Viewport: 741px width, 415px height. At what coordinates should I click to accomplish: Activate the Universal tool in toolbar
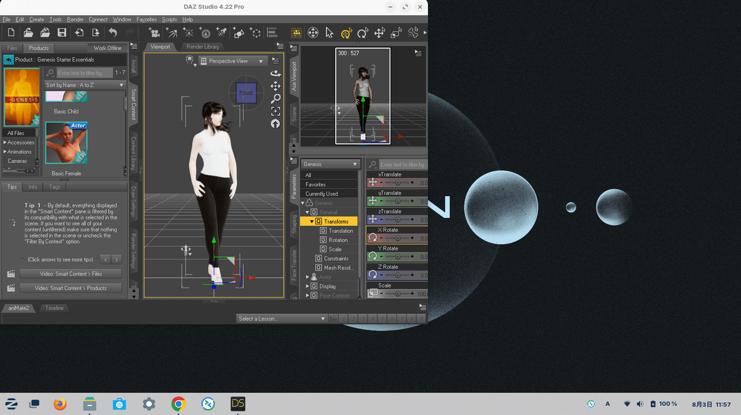coord(346,33)
